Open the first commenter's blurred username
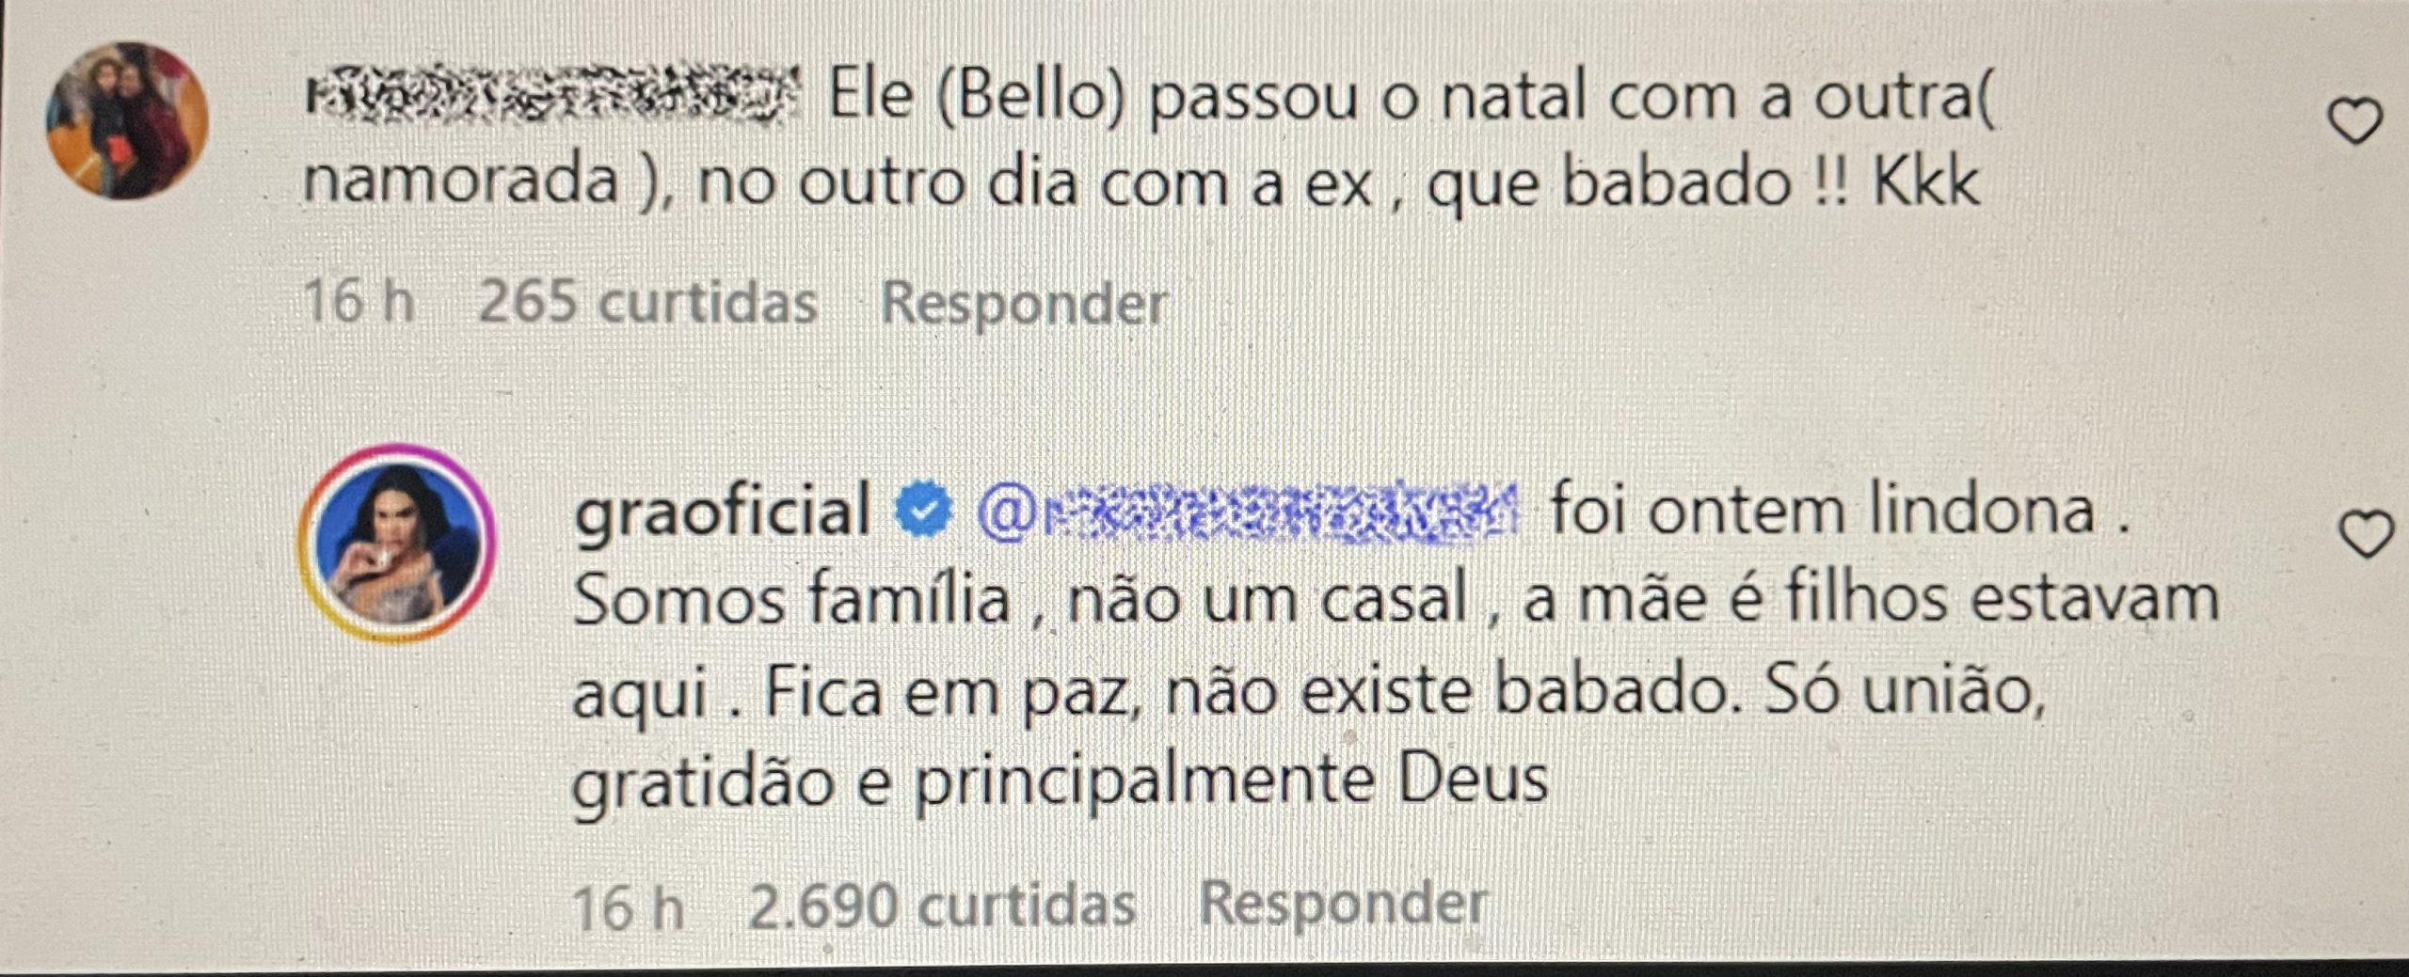The image size is (2409, 977). tap(552, 99)
